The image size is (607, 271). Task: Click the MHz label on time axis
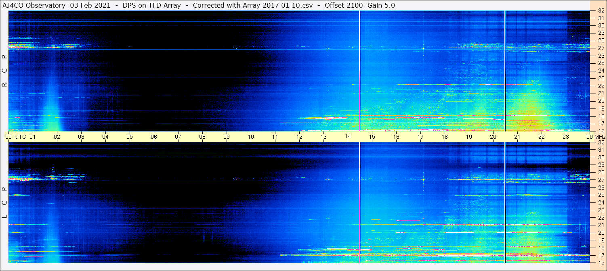coord(600,137)
